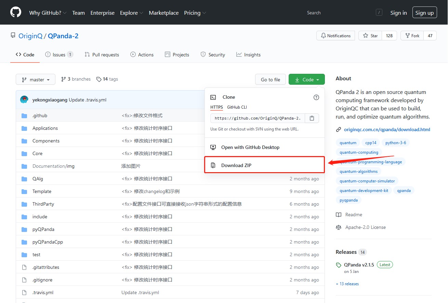The image size is (448, 303).
Task: Click the repository icon before OriginQ
Action: point(13,36)
